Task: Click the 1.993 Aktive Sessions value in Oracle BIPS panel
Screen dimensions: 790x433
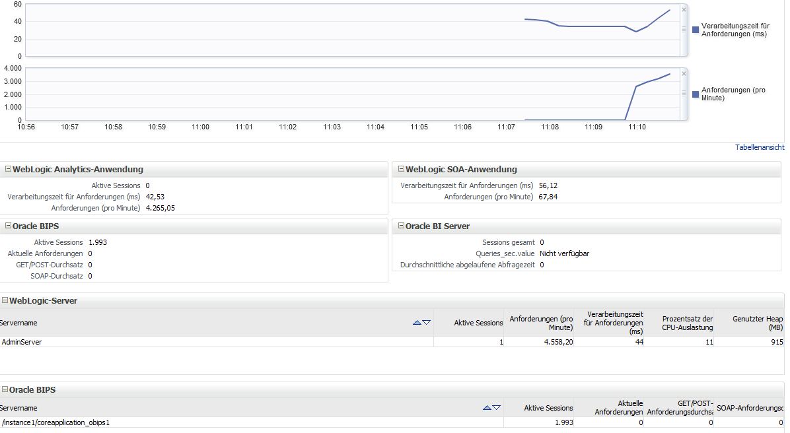Action: coord(98,242)
